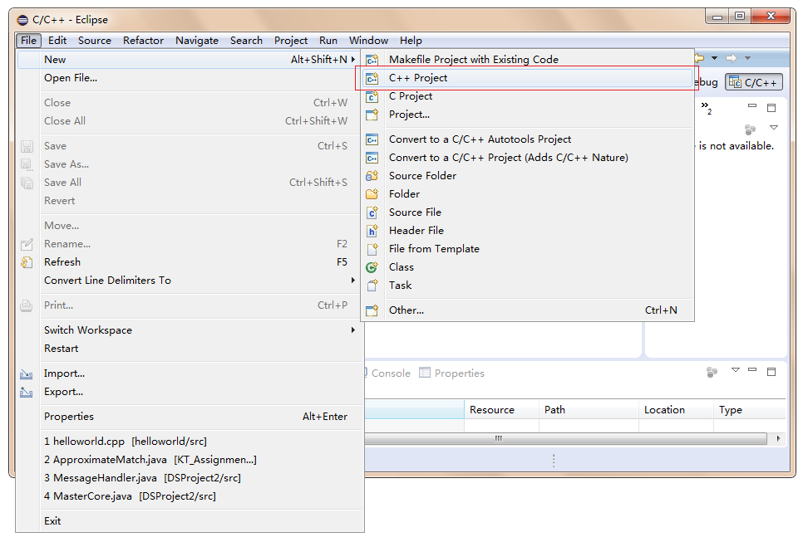Screen dimensions: 803x537
Task: Click the Resource column header
Action: [x=501, y=410]
